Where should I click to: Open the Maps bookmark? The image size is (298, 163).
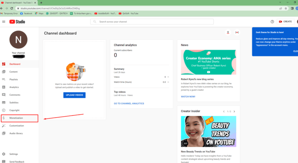(x=39, y=13)
